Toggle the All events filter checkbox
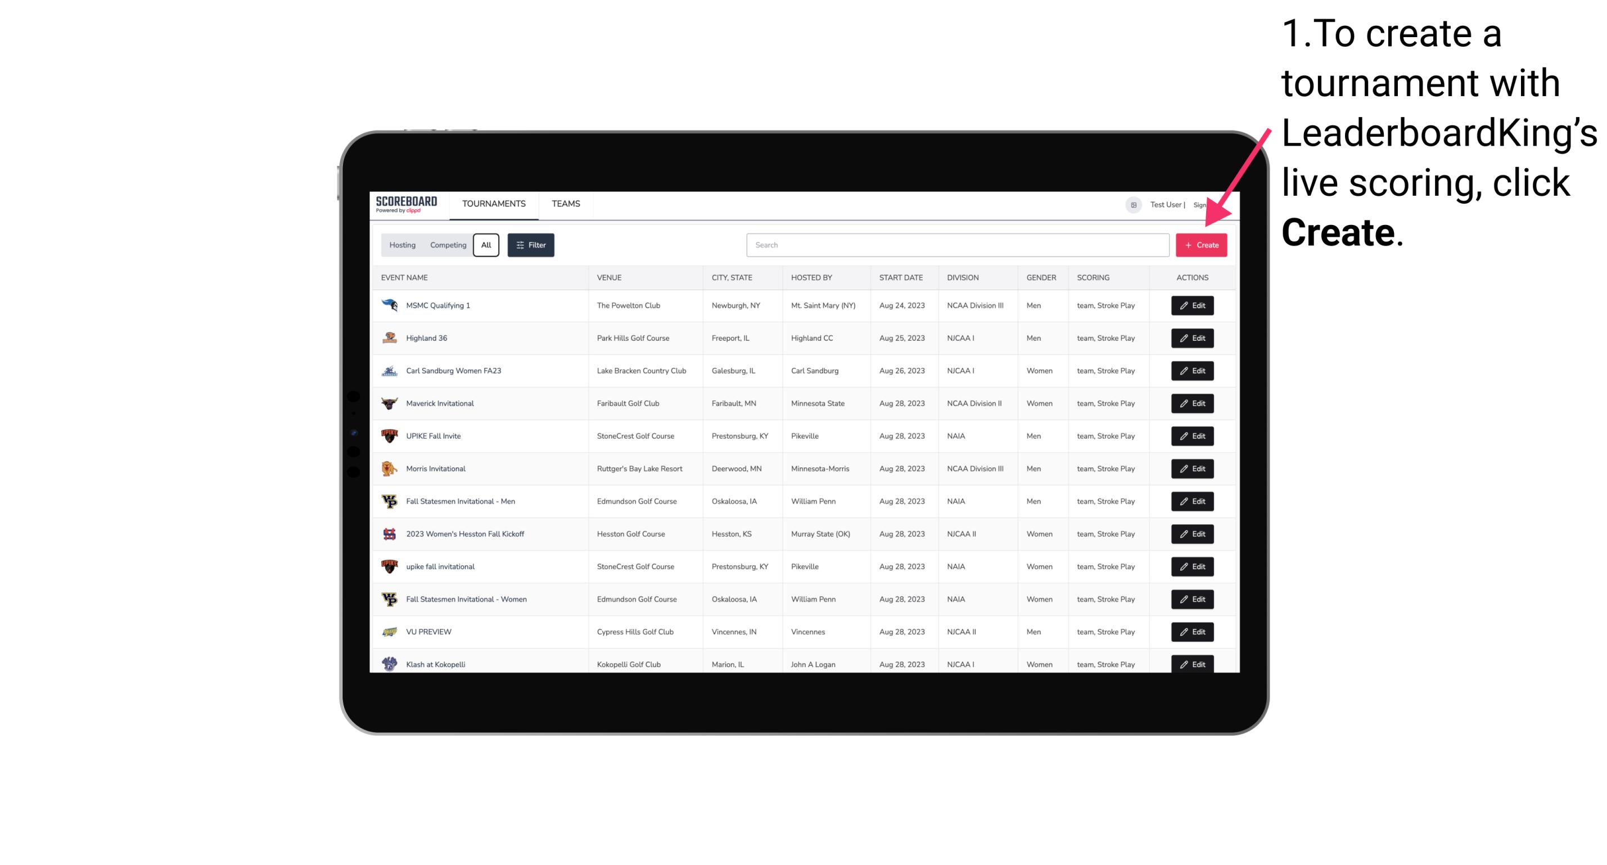This screenshot has width=1607, height=865. click(487, 245)
